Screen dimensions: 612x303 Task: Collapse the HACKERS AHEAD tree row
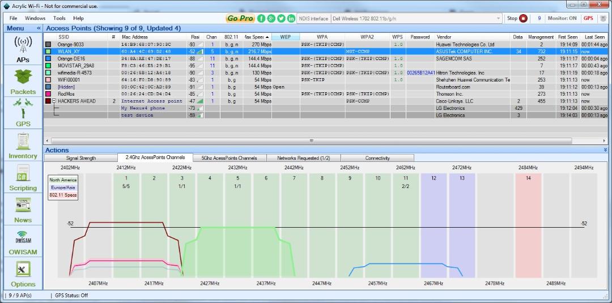(54, 101)
